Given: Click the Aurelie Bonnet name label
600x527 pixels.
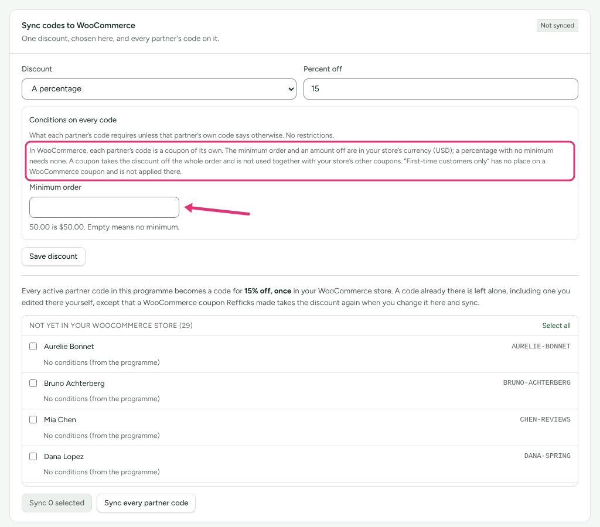Looking at the screenshot, I should [x=69, y=347].
